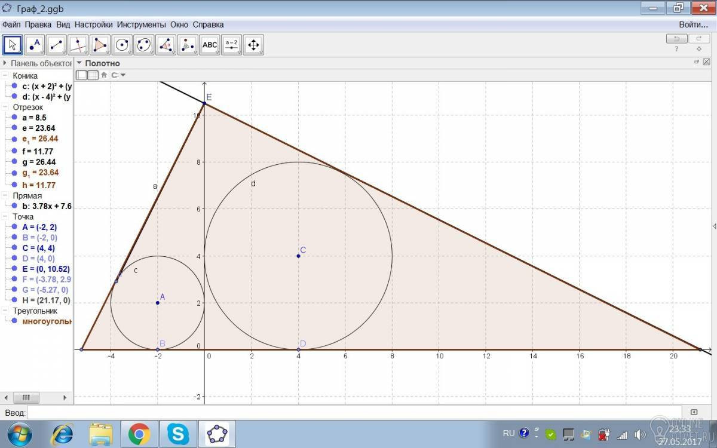The image size is (717, 448).
Task: Select the ABC Text tool
Action: (210, 45)
